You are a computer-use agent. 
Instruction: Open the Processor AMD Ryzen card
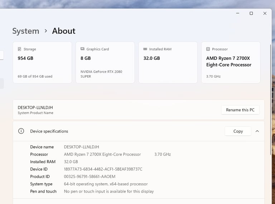231,62
